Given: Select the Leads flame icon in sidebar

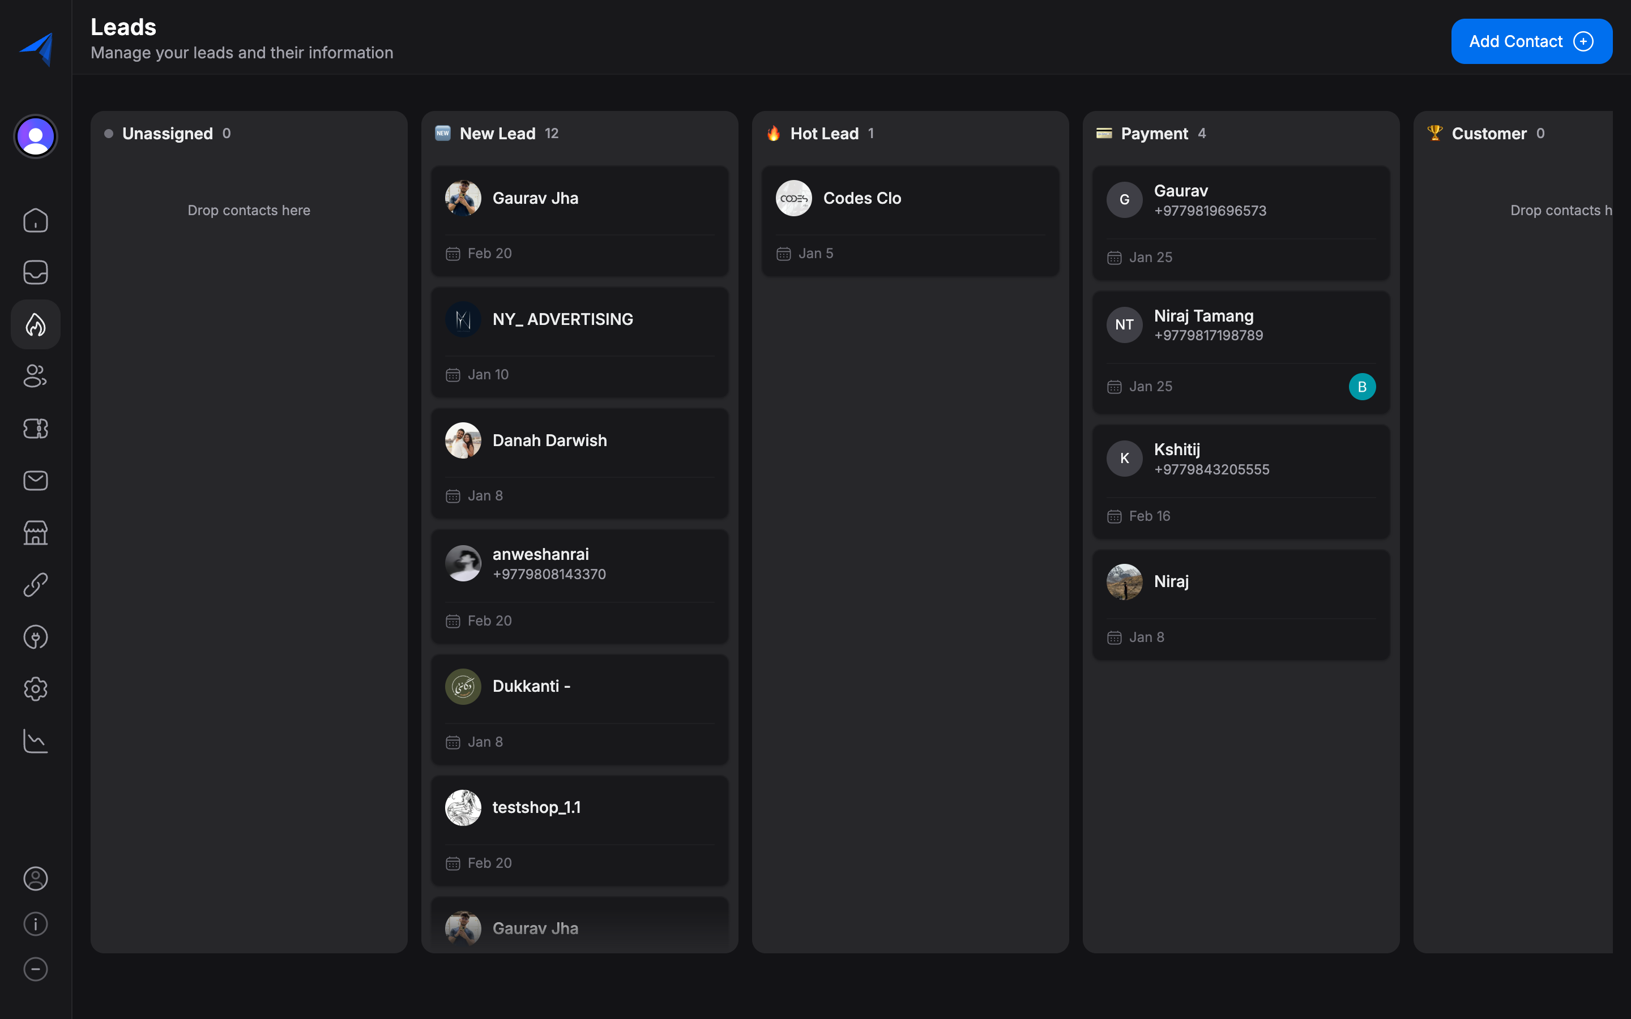Looking at the screenshot, I should click(x=35, y=324).
